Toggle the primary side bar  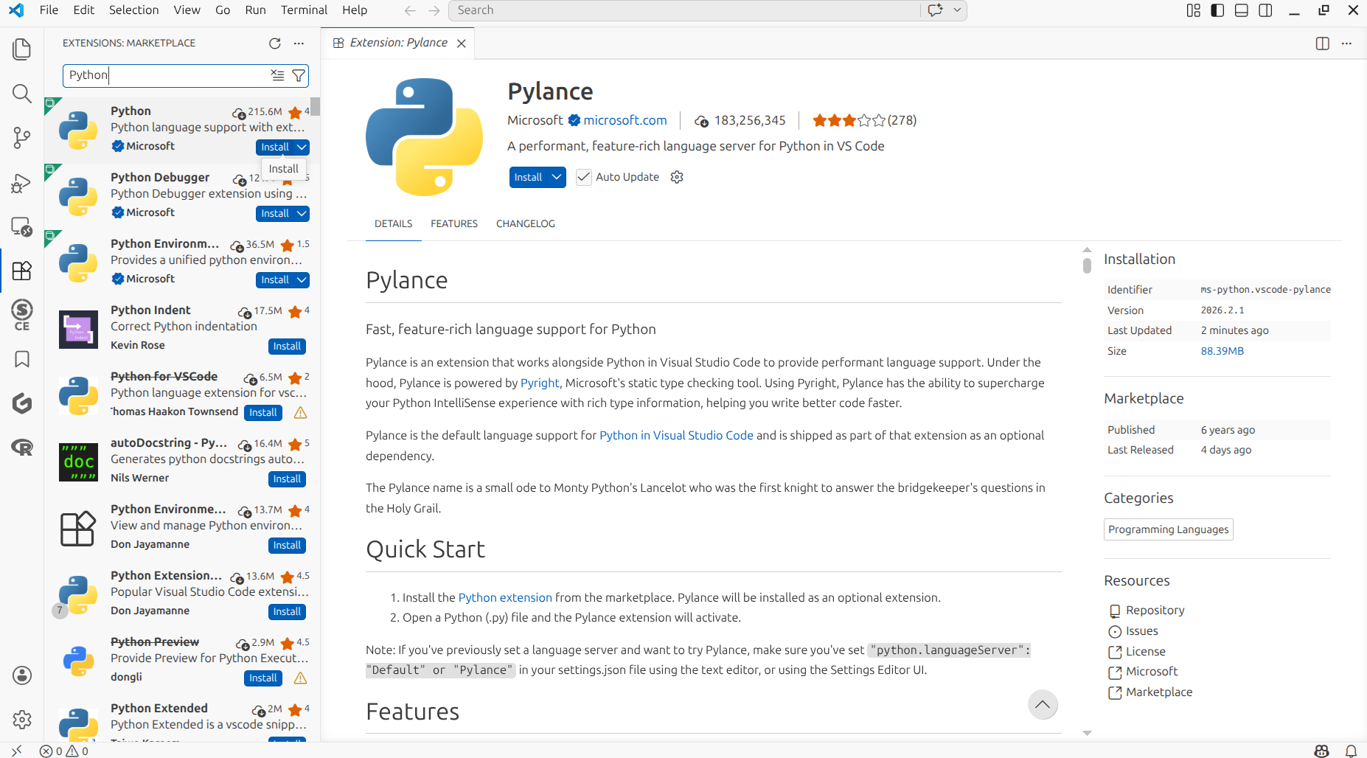[1217, 10]
